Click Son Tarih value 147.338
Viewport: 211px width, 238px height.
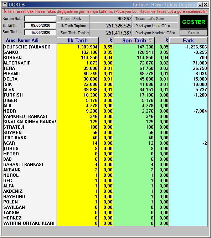click(145, 47)
